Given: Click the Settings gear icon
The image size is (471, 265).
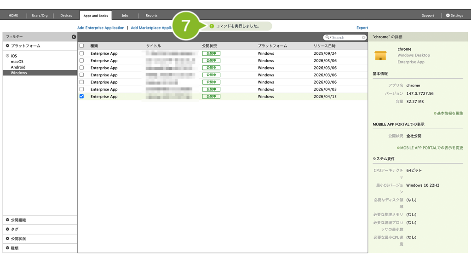Looking at the screenshot, I should click(x=448, y=15).
